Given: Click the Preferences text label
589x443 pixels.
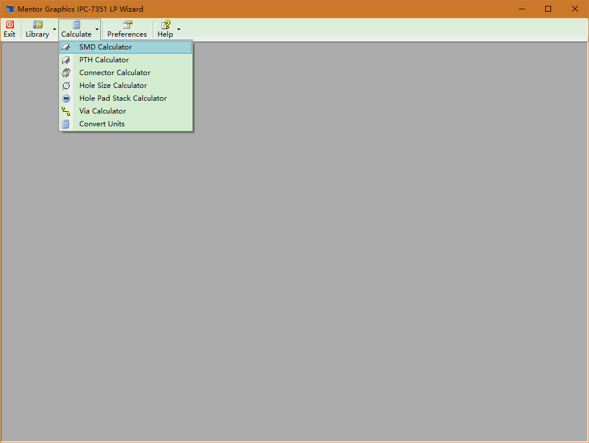Looking at the screenshot, I should point(127,34).
